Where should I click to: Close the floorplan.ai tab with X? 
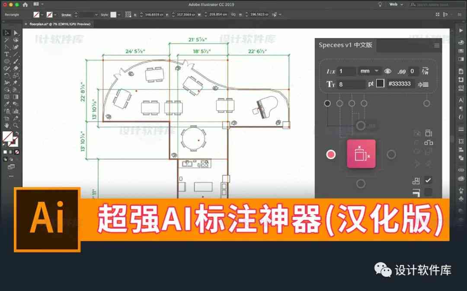[26, 24]
